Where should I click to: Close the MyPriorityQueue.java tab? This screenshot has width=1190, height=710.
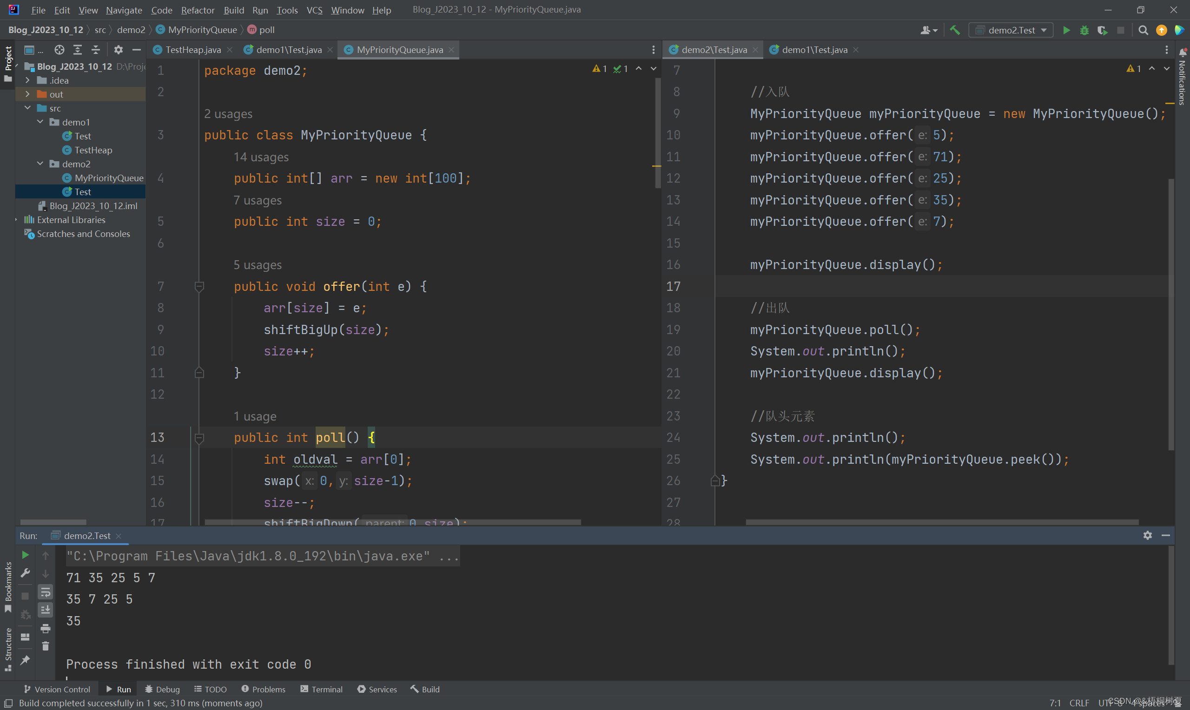tap(451, 50)
